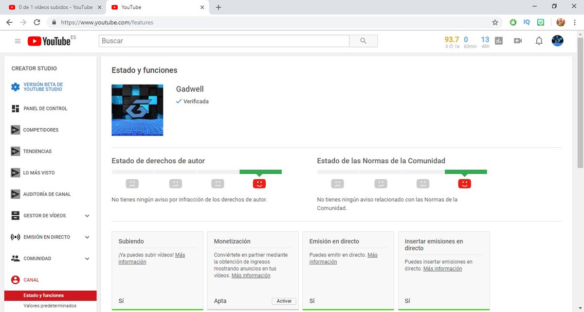Click the create video camera icon
Image resolution: width=584 pixels, height=312 pixels.
pyautogui.click(x=518, y=41)
